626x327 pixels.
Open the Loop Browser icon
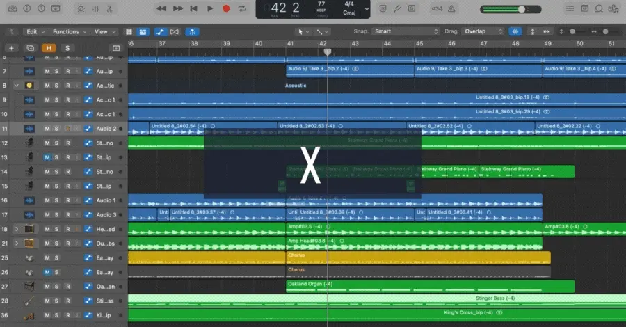coord(600,8)
